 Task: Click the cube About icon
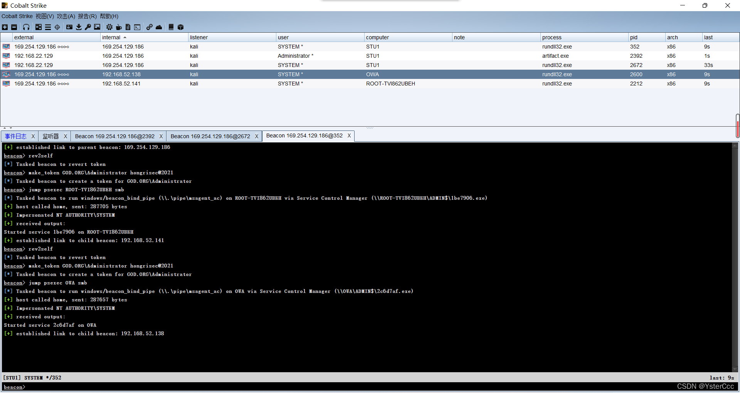click(x=180, y=27)
